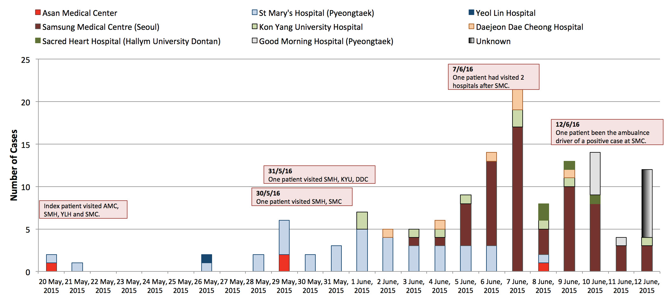Click the dark blue Yeol Lin Hospital swatch

(x=471, y=13)
